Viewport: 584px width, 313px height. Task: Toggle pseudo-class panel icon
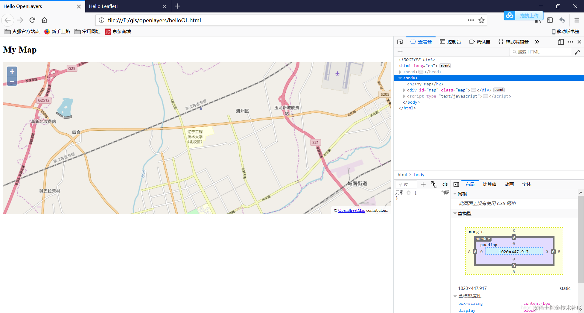pyautogui.click(x=434, y=184)
